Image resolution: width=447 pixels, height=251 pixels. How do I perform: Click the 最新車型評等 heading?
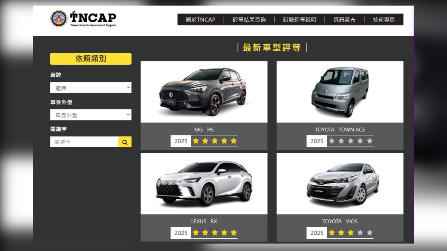(x=272, y=48)
